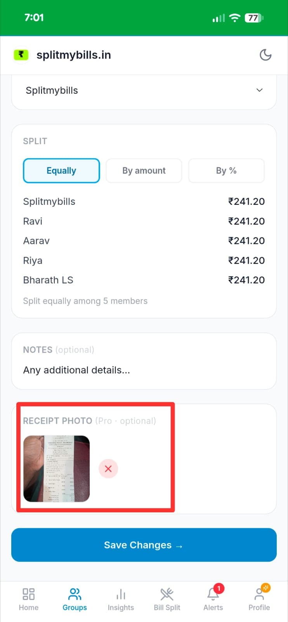Select the Groups navigation icon

pyautogui.click(x=74, y=594)
